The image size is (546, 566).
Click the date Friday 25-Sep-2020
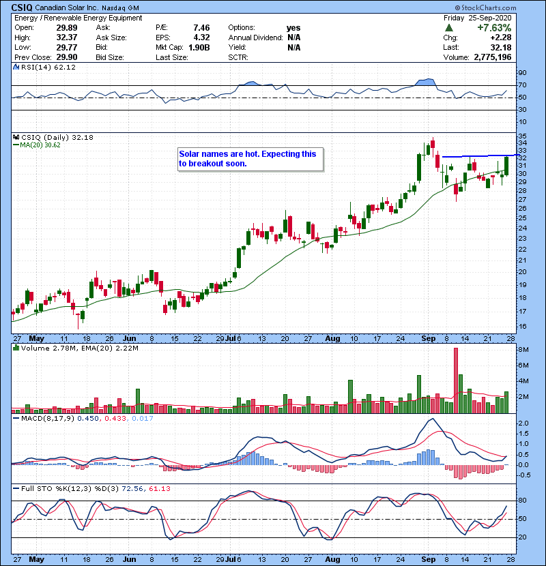coord(477,18)
